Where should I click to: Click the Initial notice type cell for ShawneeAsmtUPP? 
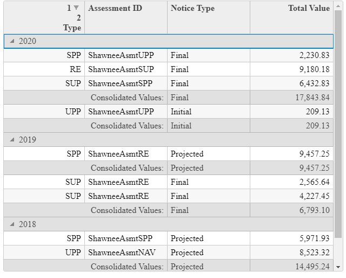click(x=209, y=112)
